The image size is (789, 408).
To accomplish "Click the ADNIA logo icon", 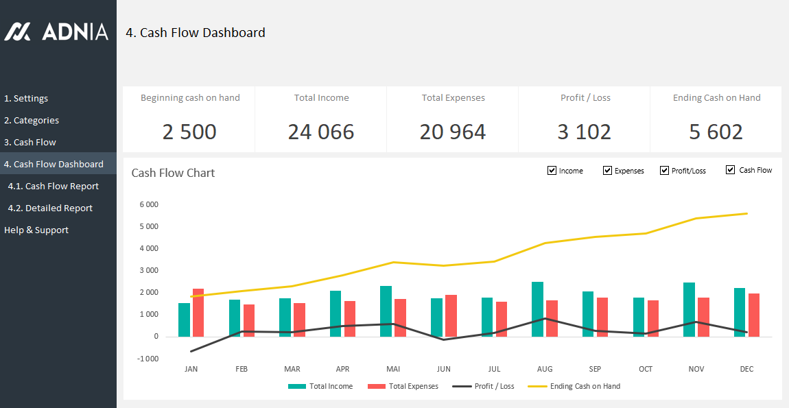I will [17, 32].
